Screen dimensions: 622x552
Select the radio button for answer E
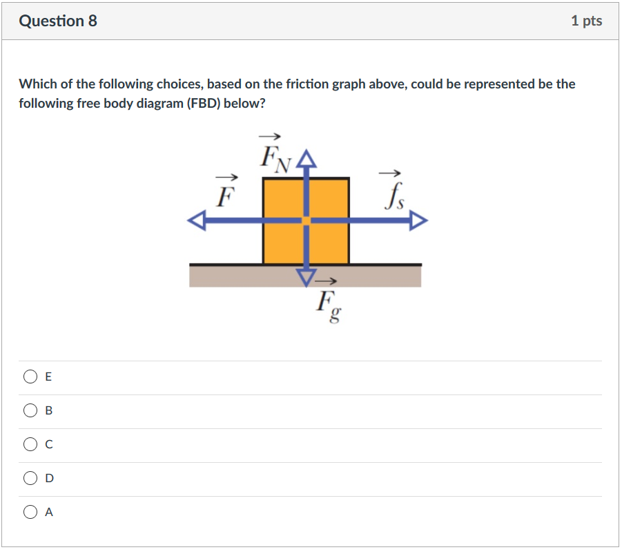point(30,377)
